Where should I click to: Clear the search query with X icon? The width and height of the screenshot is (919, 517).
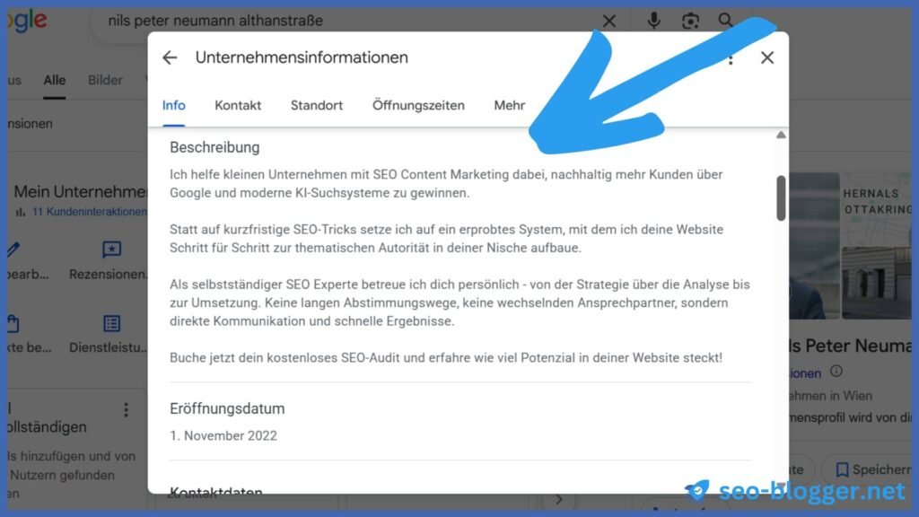tap(609, 22)
